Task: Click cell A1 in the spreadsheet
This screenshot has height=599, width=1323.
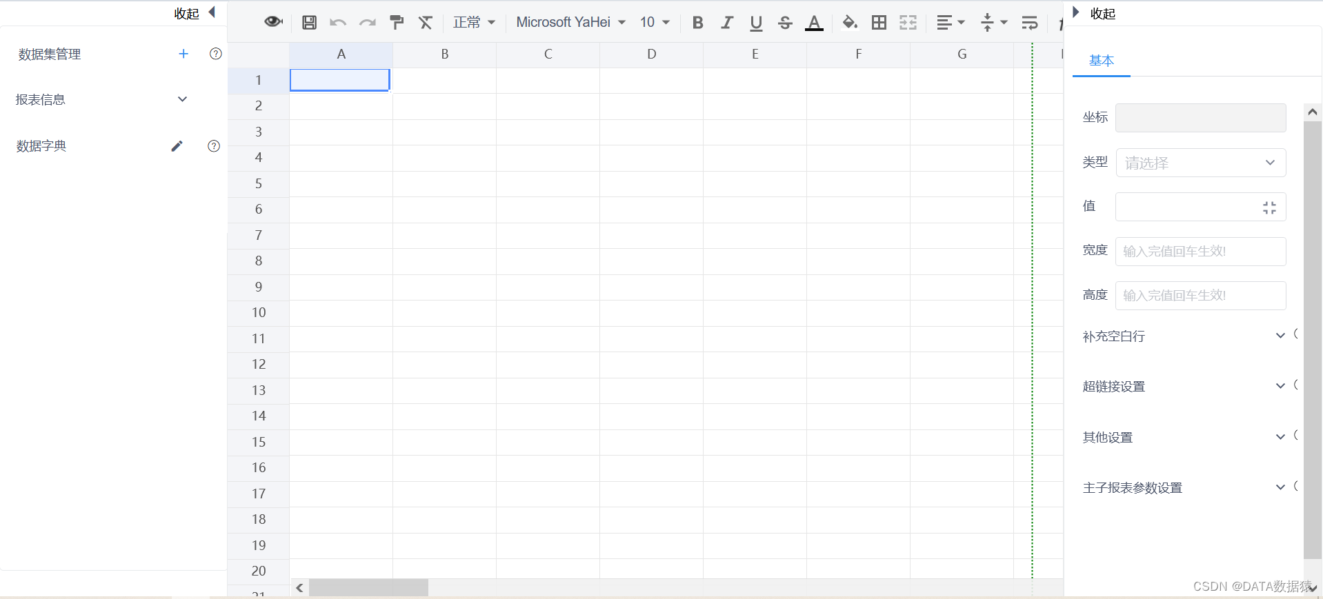Action: coord(340,80)
